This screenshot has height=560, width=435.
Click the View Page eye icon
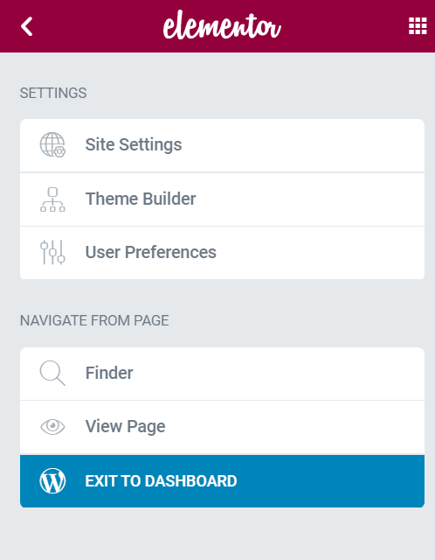tap(52, 426)
